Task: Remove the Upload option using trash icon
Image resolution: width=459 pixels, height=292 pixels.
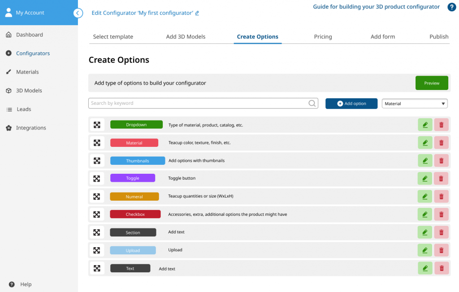Action: tap(441, 250)
